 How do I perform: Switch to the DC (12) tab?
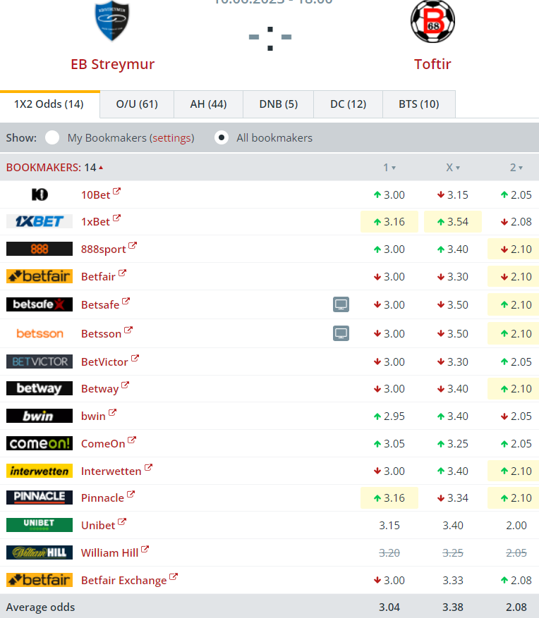348,104
